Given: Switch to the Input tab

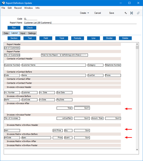Looking at the screenshot, I should (23, 33).
